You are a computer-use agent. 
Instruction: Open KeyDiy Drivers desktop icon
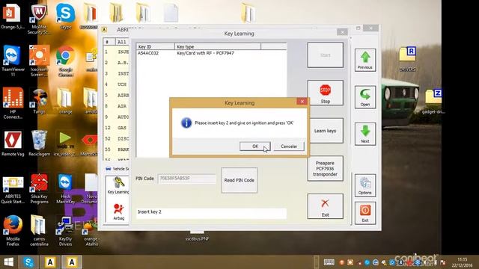[x=65, y=231]
